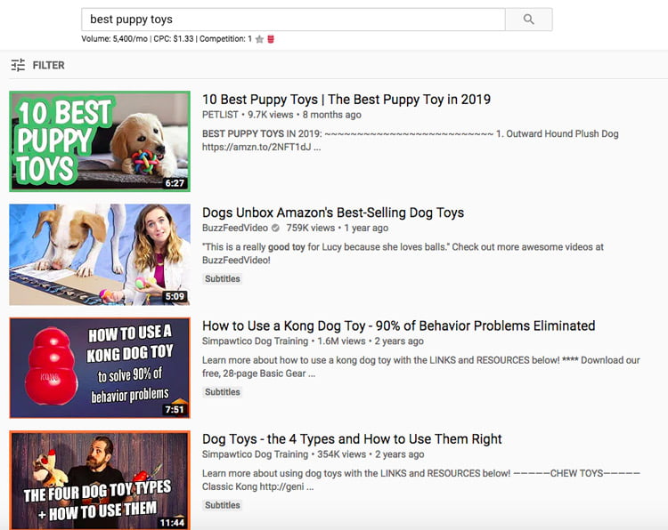This screenshot has height=530, width=668.
Task: Visit Simpawtico Dog Training on Kong video
Action: (x=256, y=341)
